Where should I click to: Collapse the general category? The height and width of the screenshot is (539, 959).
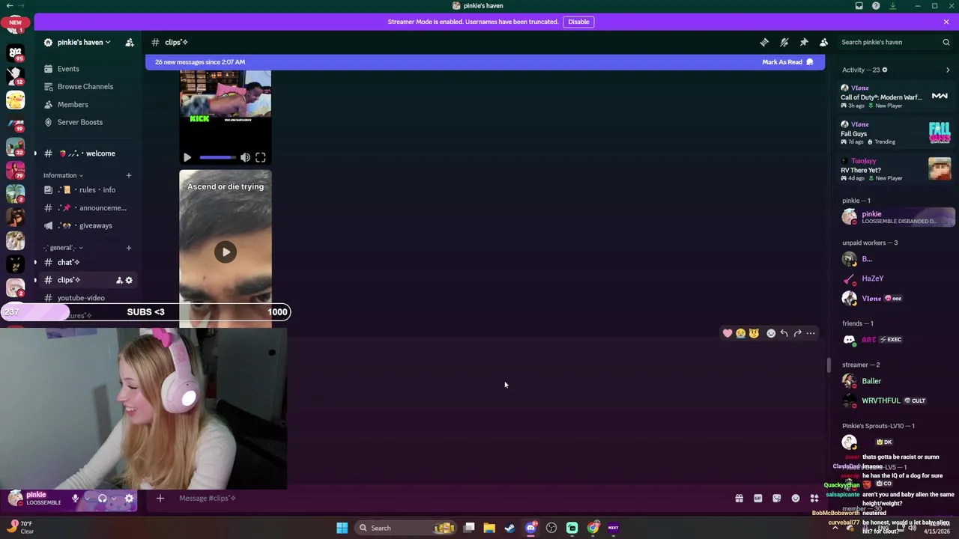(x=63, y=248)
